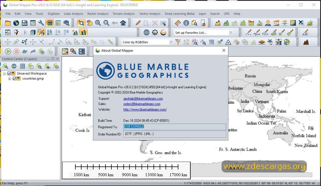Viewport: 321px width, 186px height.
Task: Open the Digitizer menu
Action: (54, 14)
